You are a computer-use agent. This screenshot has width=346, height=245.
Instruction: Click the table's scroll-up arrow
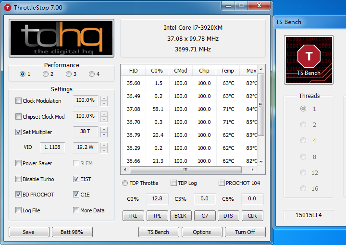261,69
